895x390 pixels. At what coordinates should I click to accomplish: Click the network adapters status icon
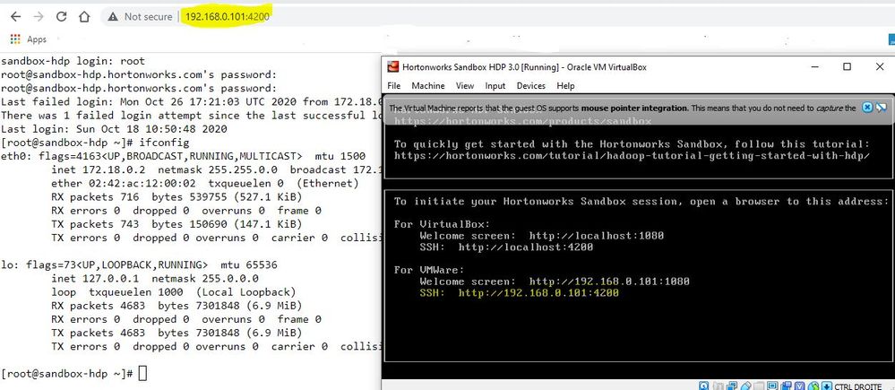coord(732,386)
